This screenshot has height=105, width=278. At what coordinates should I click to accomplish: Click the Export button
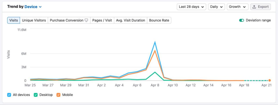(x=260, y=7)
